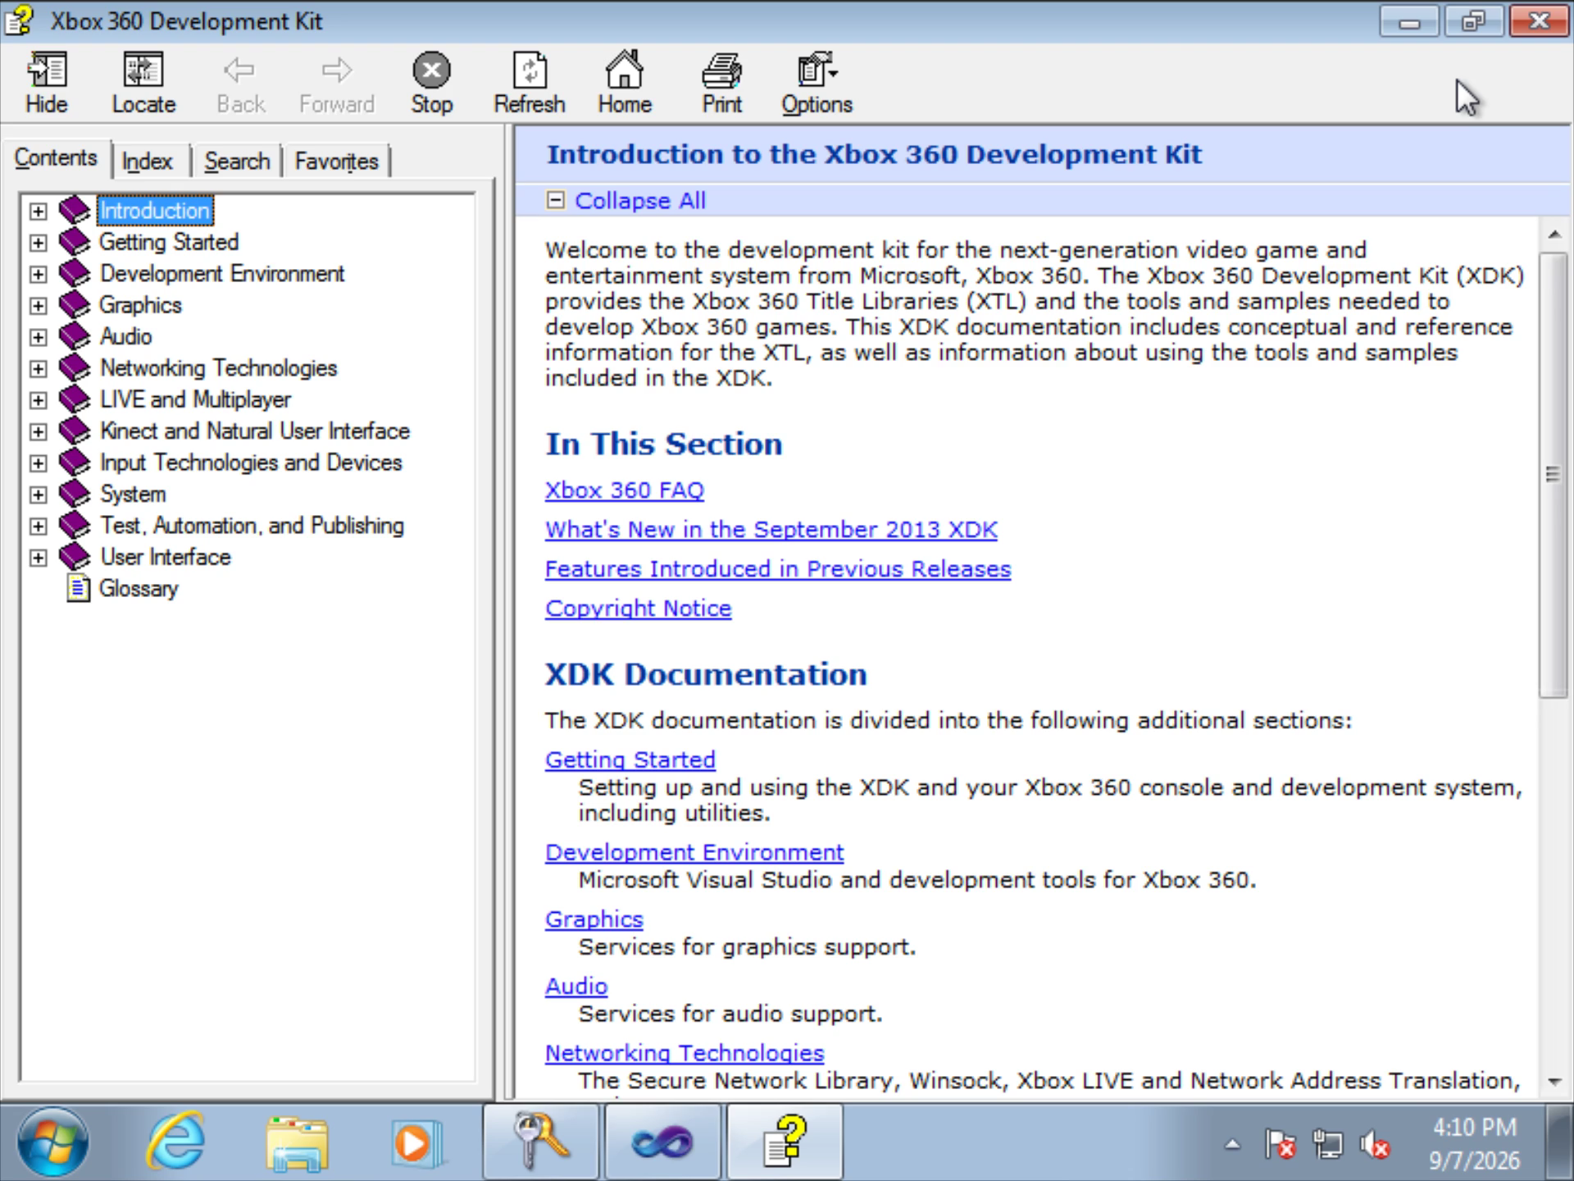The image size is (1574, 1181).
Task: Select Glossary in the contents tree
Action: click(139, 589)
